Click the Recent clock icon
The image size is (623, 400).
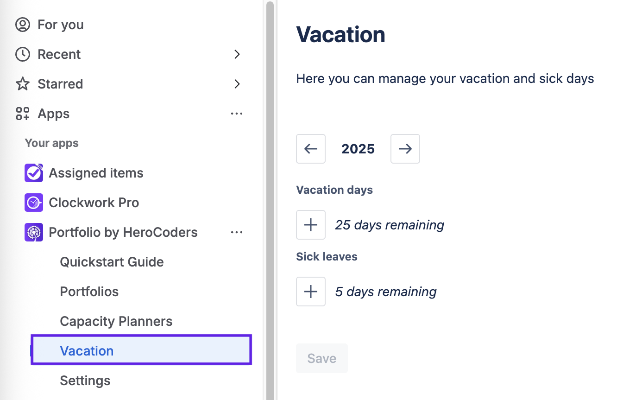22,54
